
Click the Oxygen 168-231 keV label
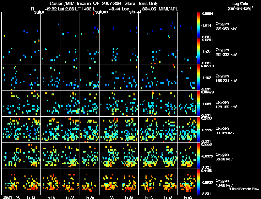(226, 78)
